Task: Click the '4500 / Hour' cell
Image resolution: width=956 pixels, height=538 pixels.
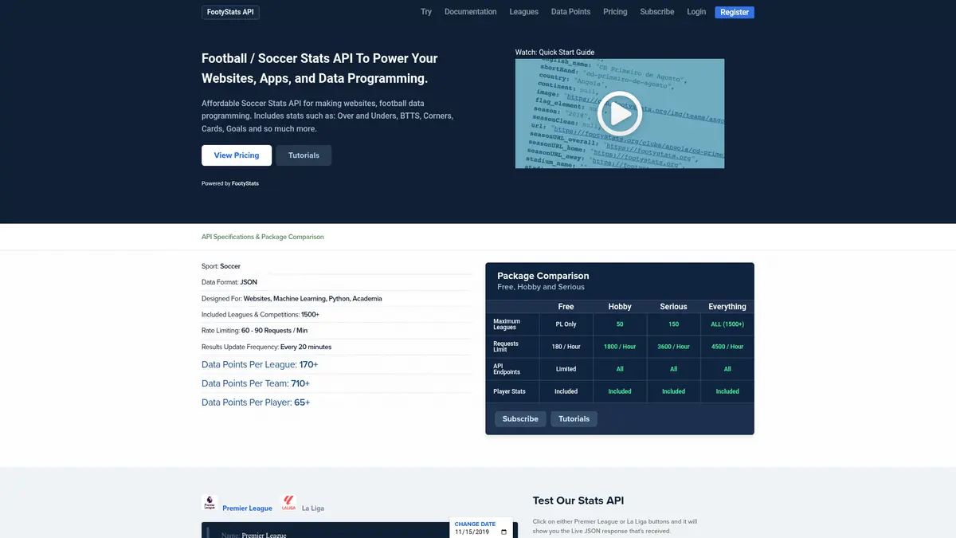Action: (x=727, y=347)
